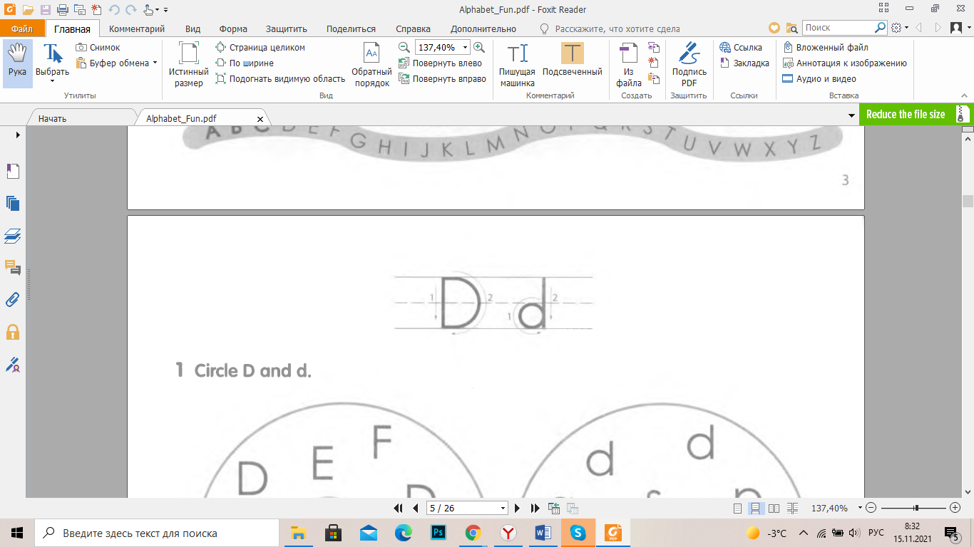Go to the next page
This screenshot has height=547, width=974.
(518, 508)
